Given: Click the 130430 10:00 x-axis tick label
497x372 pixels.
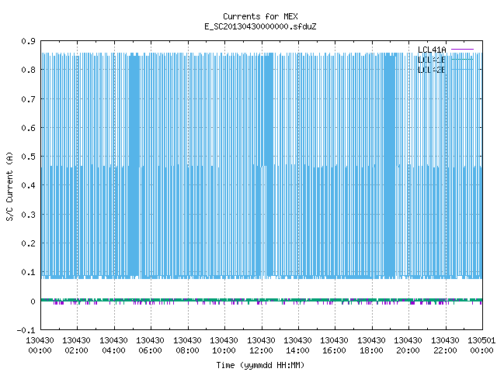Looking at the screenshot, I should tap(224, 346).
